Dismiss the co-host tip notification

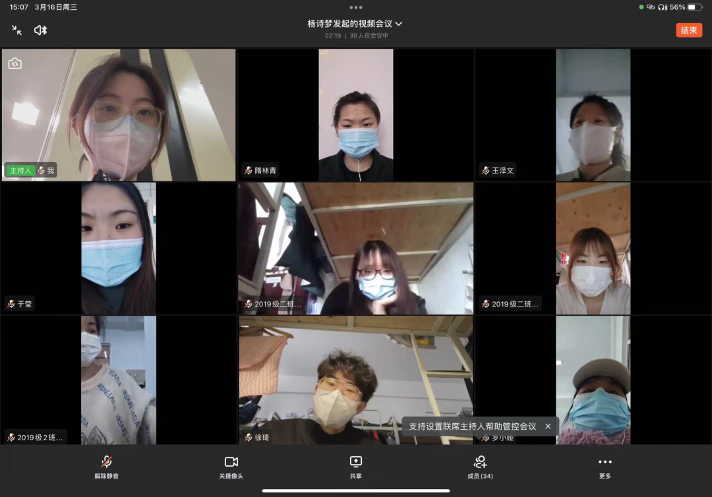[x=548, y=426]
